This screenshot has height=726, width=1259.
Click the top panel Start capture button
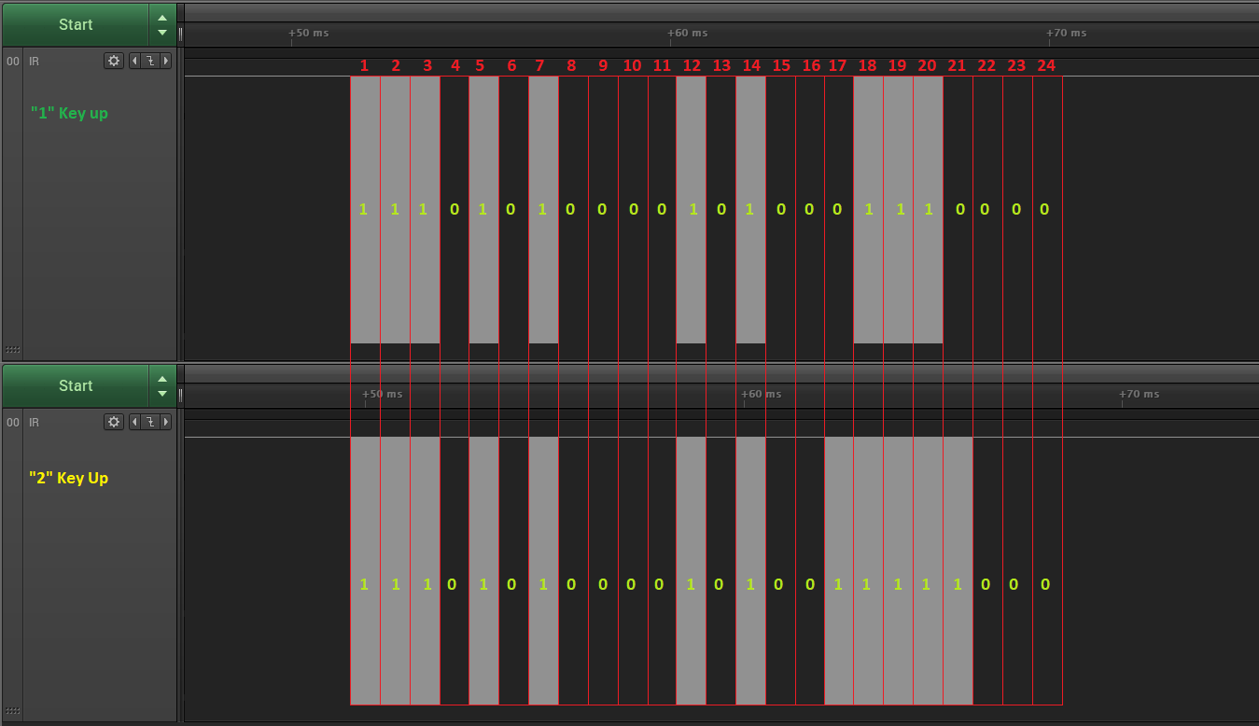(75, 25)
